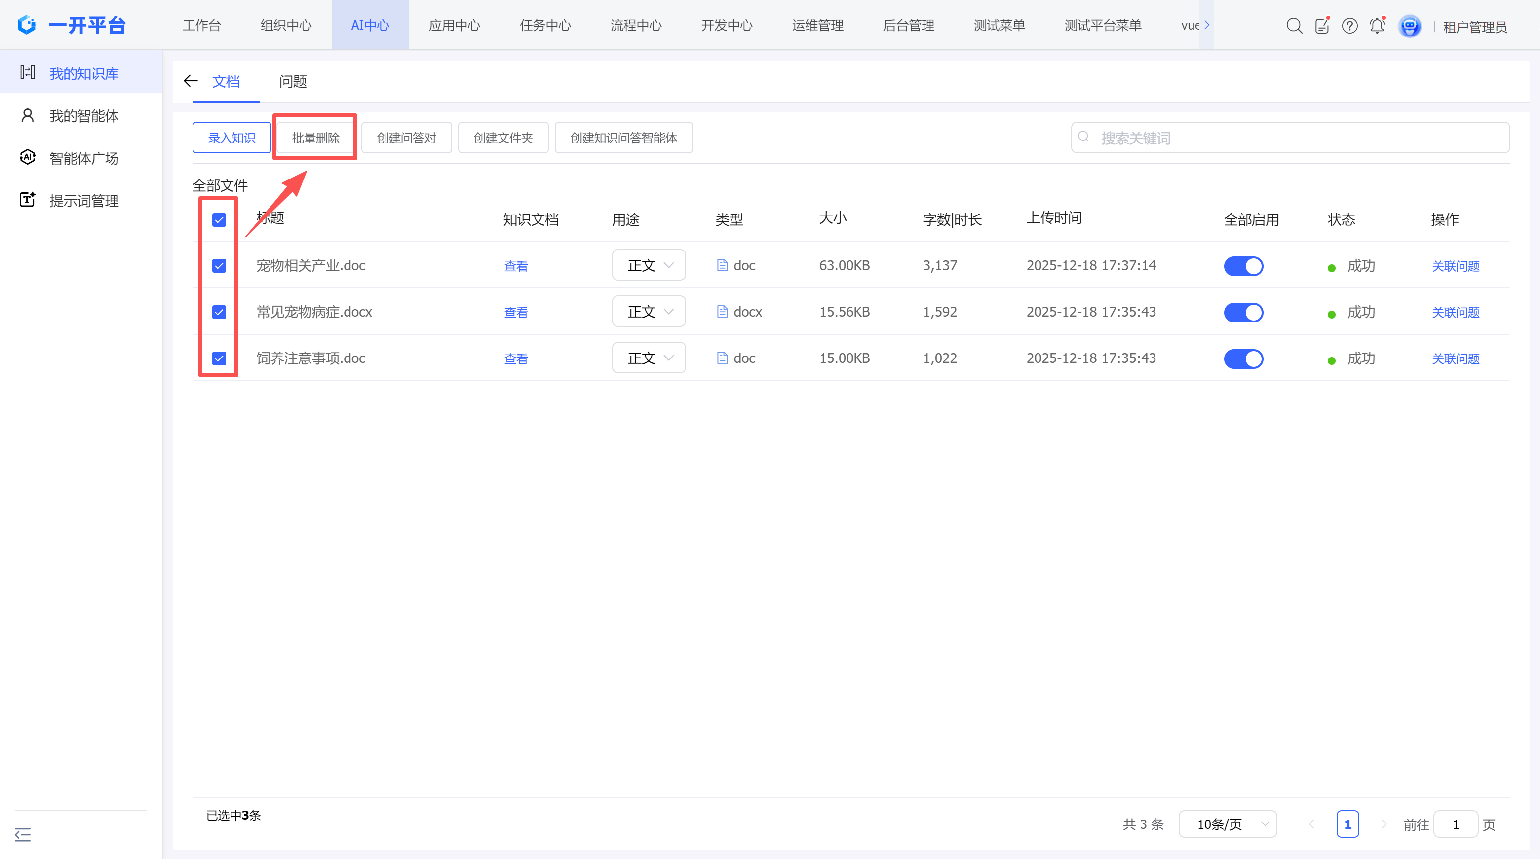Disable the toggle for 宠物相关产业.doc
The image size is (1540, 859).
click(x=1243, y=266)
